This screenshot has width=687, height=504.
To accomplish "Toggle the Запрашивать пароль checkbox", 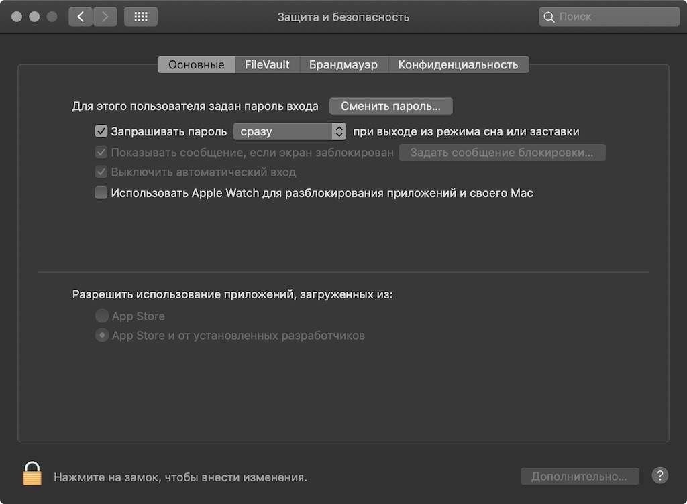I will pos(101,131).
